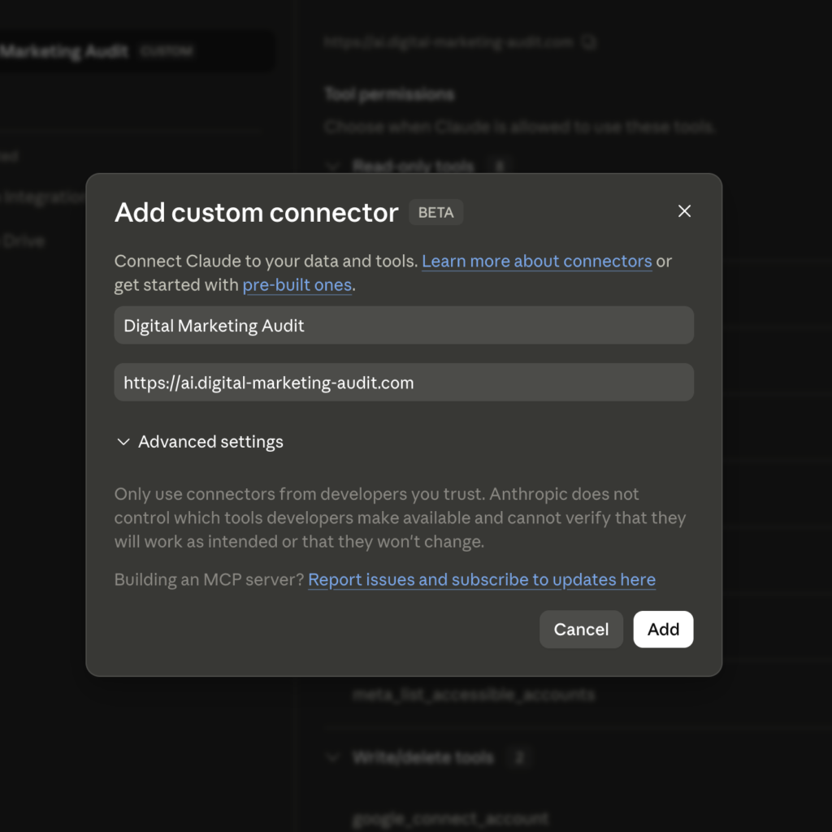Collapse the Write/delete tools chevron
832x832 pixels.
point(333,757)
